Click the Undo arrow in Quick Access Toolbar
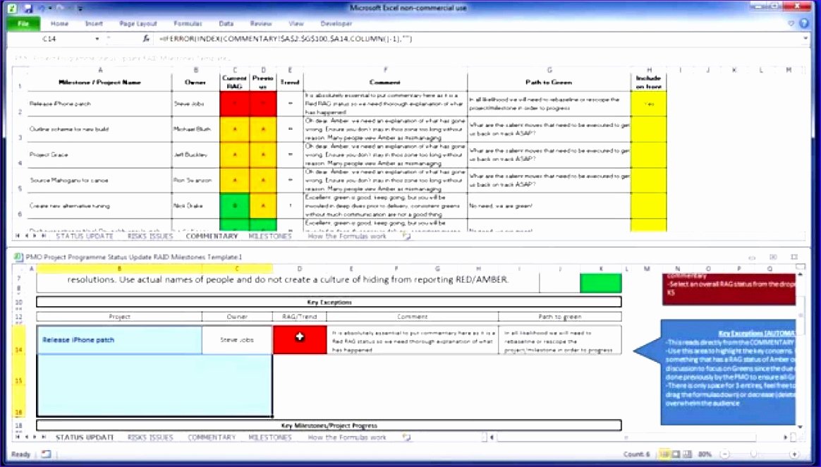 [40, 8]
